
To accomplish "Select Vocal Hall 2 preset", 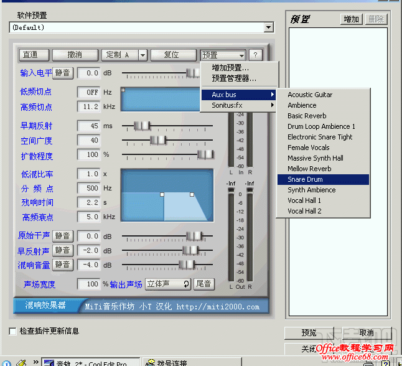I will [323, 211].
